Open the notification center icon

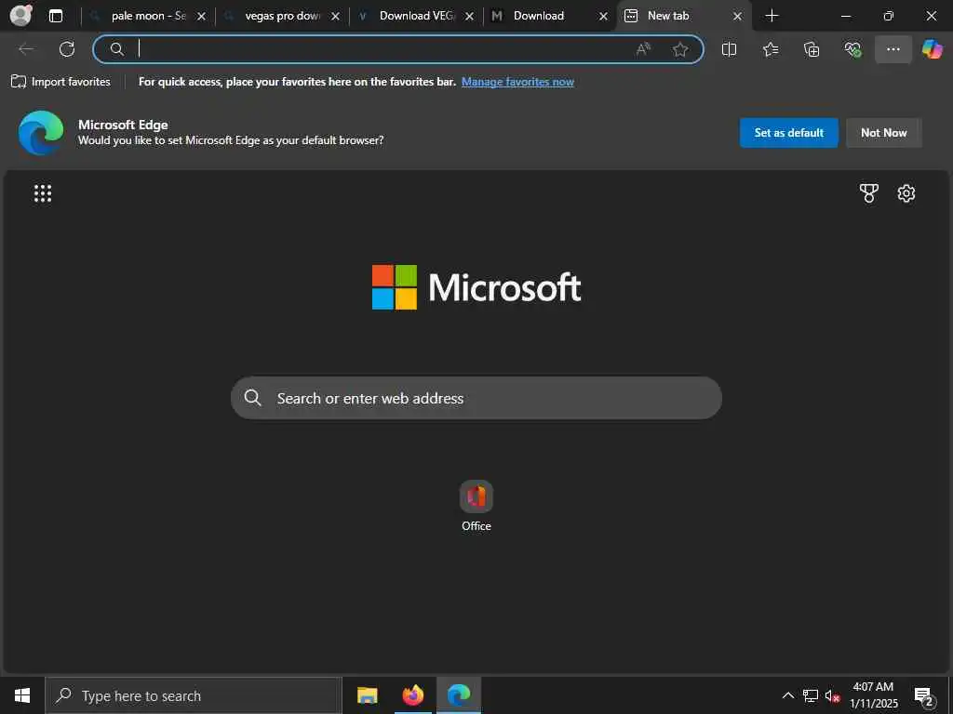click(x=924, y=696)
